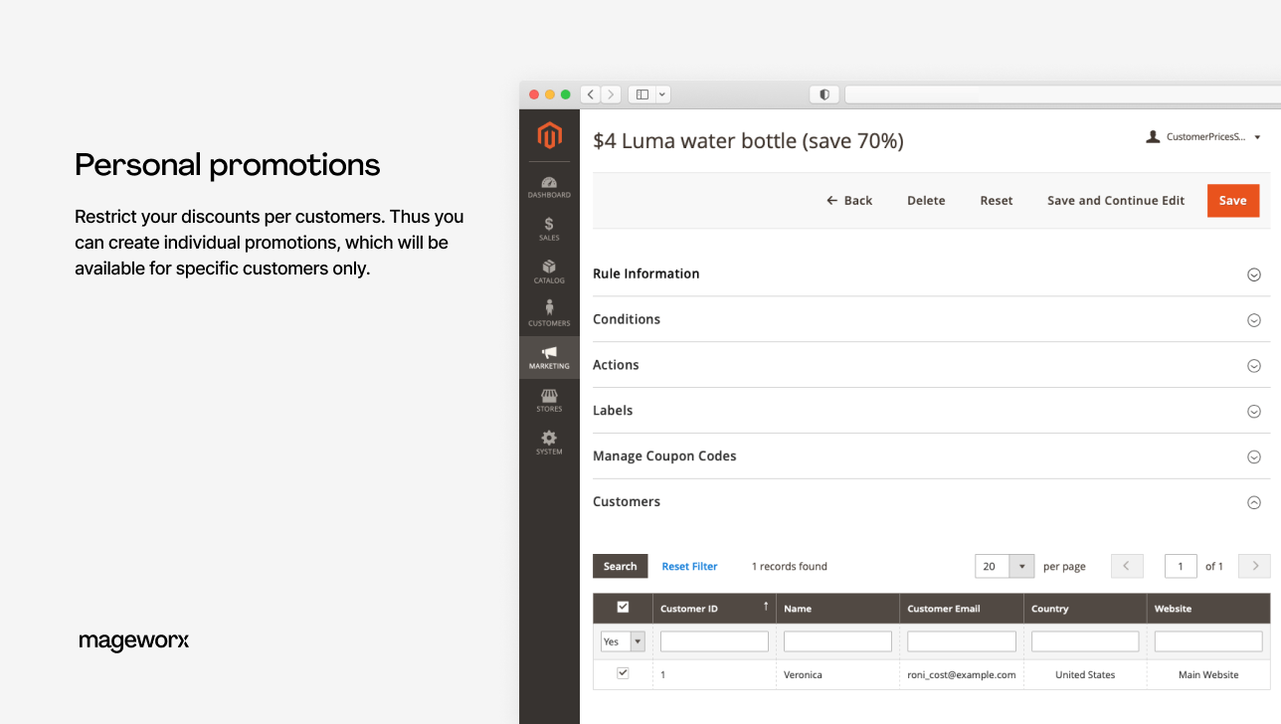Collapse the Customers section
Image resolution: width=1281 pixels, height=724 pixels.
[1253, 502]
